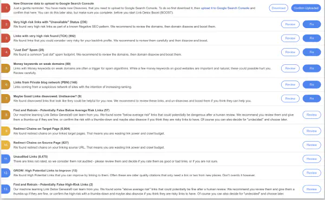Review Redirect Chains on Target Page
This screenshot has height=200, width=325.
(312, 131)
